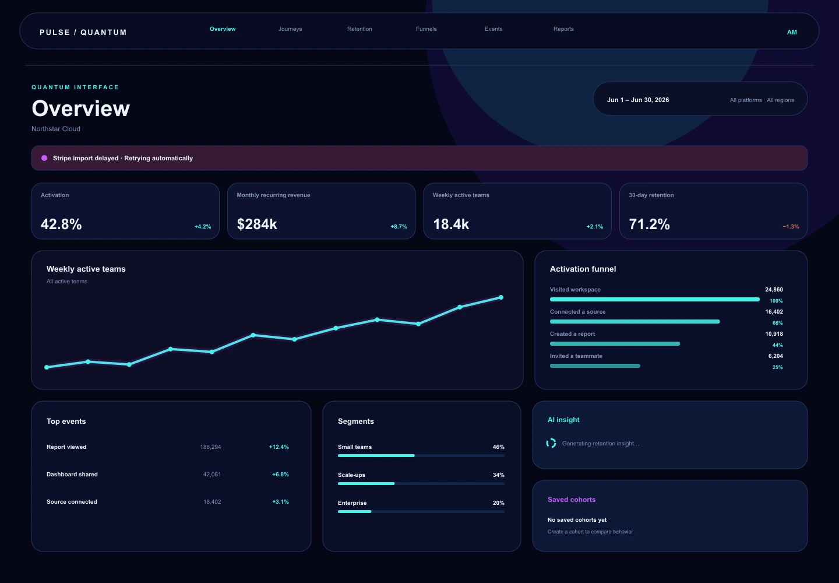839x583 pixels.
Task: Click the AI insight loading spinner
Action: (x=551, y=443)
